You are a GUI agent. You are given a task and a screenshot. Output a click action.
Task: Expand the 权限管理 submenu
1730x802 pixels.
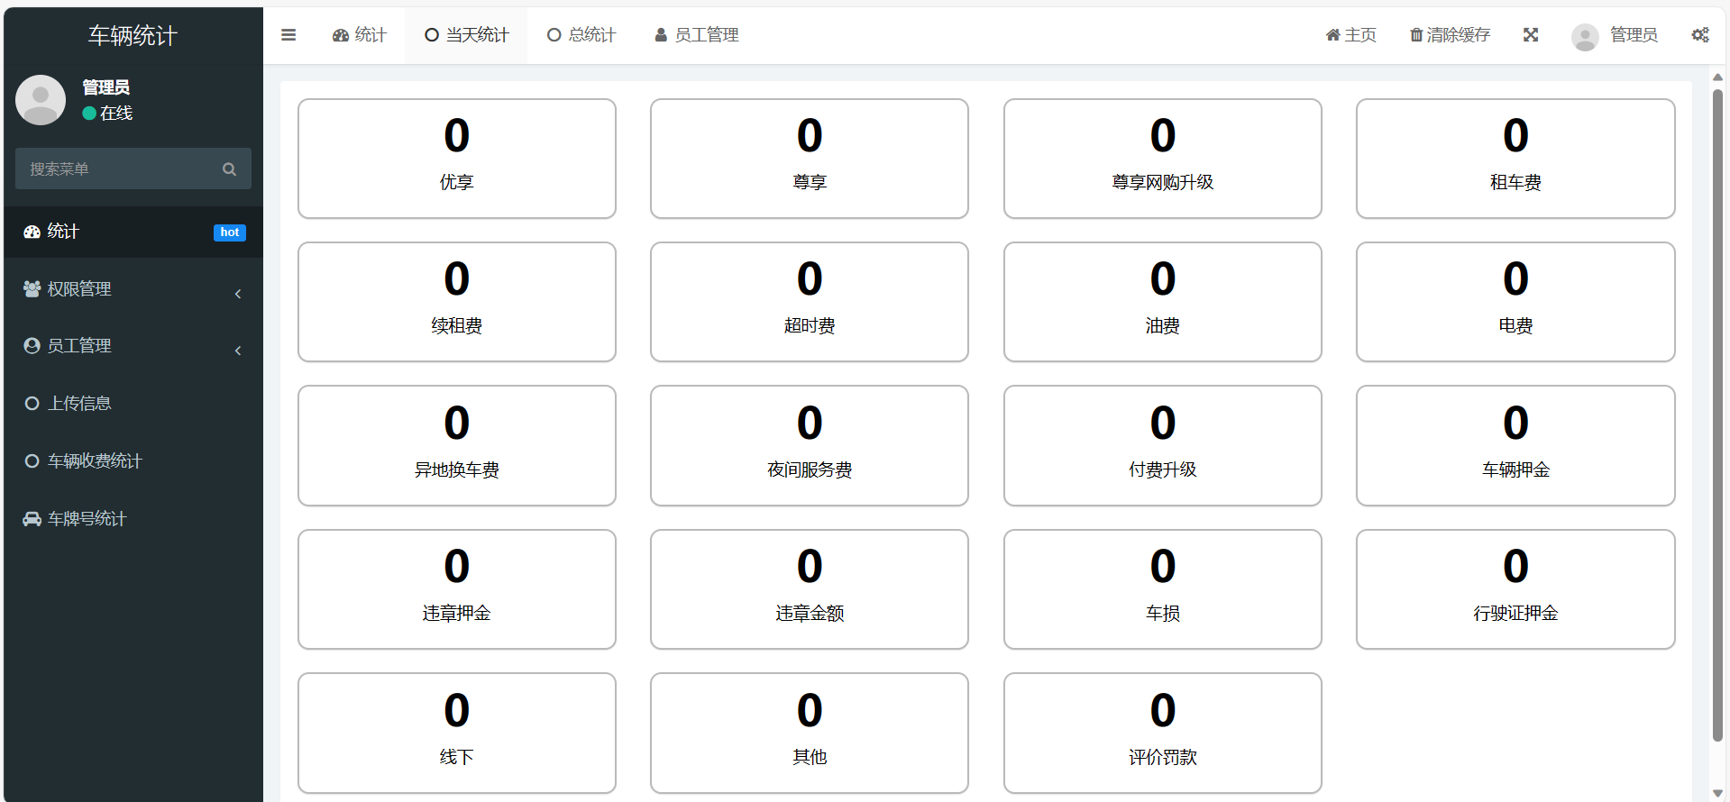(x=133, y=289)
